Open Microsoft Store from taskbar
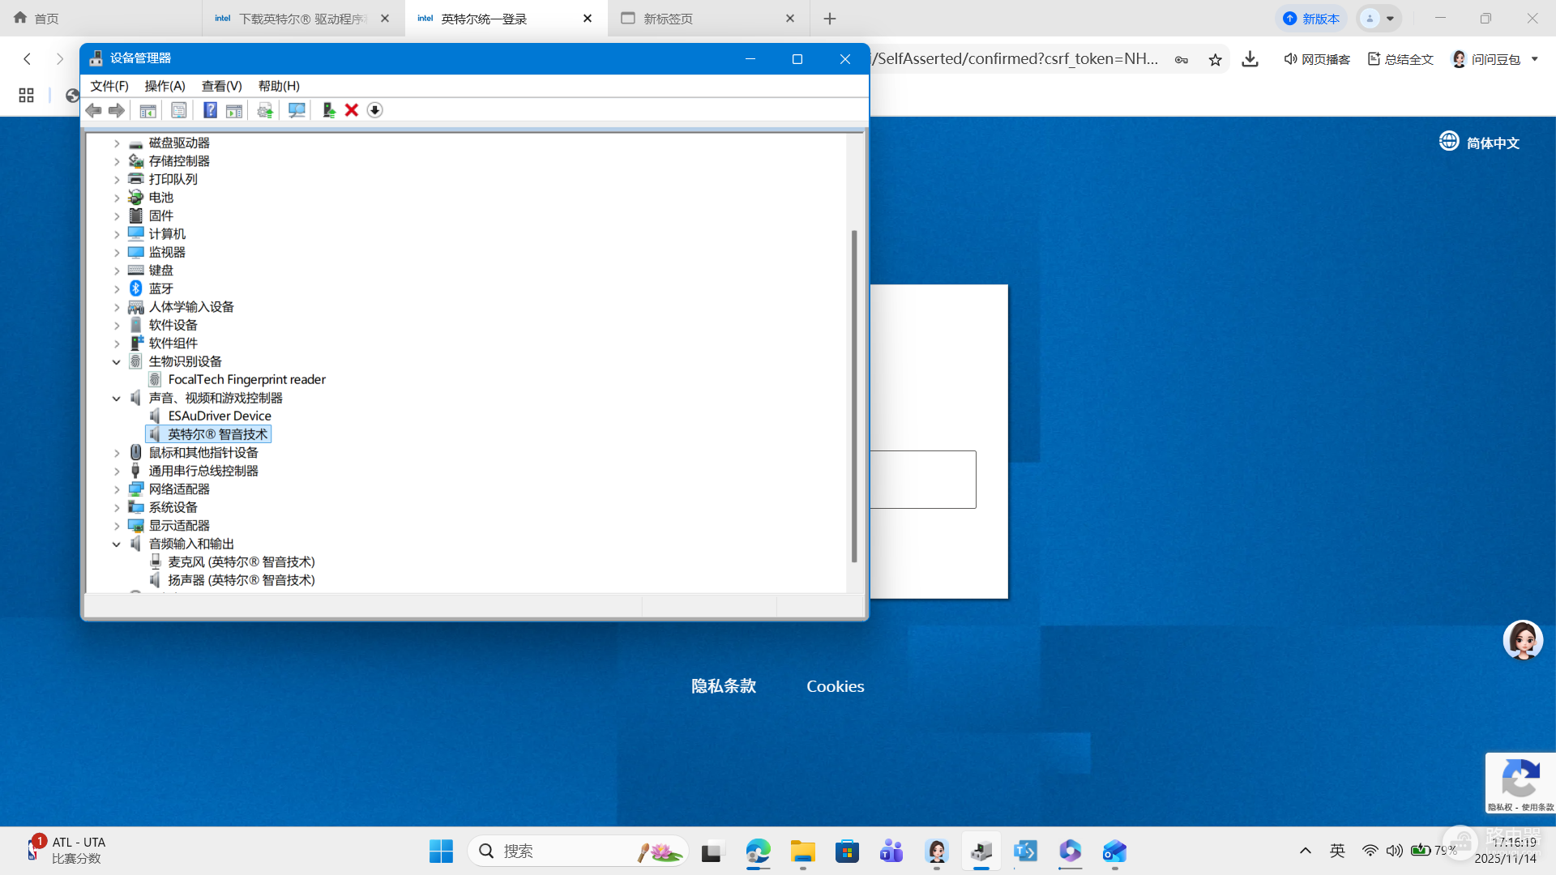 (847, 851)
